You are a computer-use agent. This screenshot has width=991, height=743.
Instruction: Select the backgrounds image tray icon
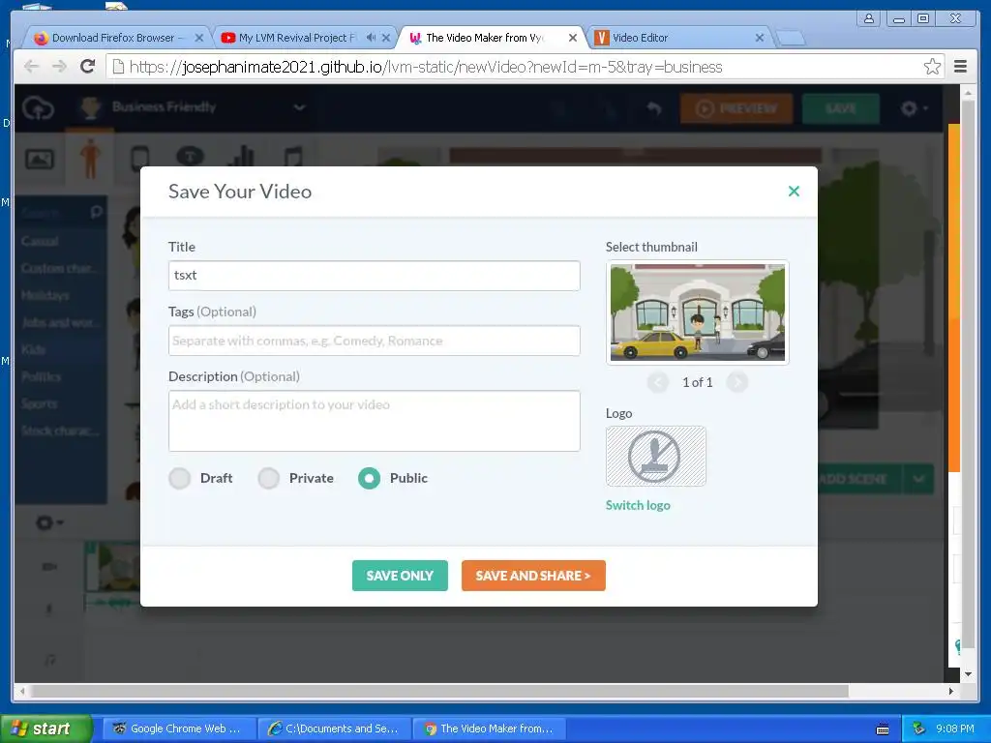point(39,160)
